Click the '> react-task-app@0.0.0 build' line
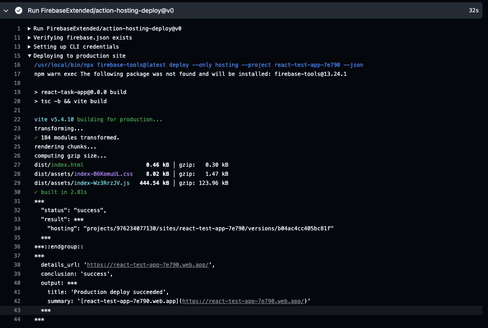 pos(80,92)
